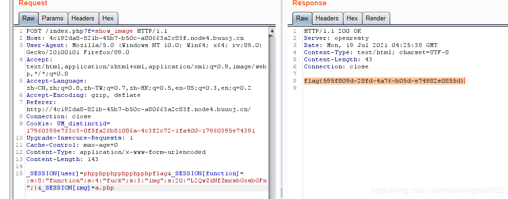
Task: Click the Response panel title
Action: click(x=310, y=3)
